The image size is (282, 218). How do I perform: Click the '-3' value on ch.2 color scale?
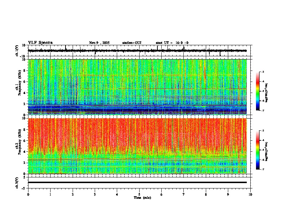(262, 131)
